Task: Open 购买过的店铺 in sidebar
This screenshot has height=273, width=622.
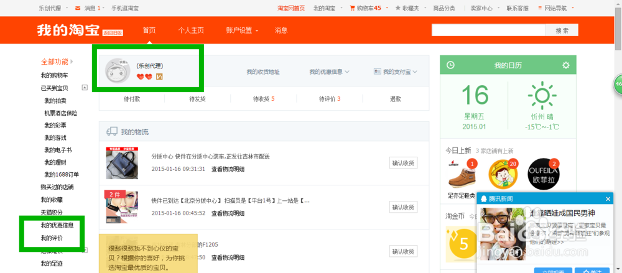Action: coord(57,187)
